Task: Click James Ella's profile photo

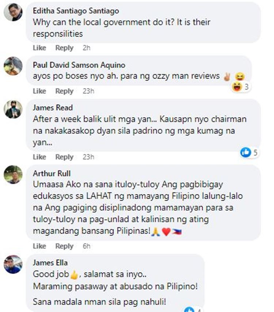Action: [x=13, y=264]
